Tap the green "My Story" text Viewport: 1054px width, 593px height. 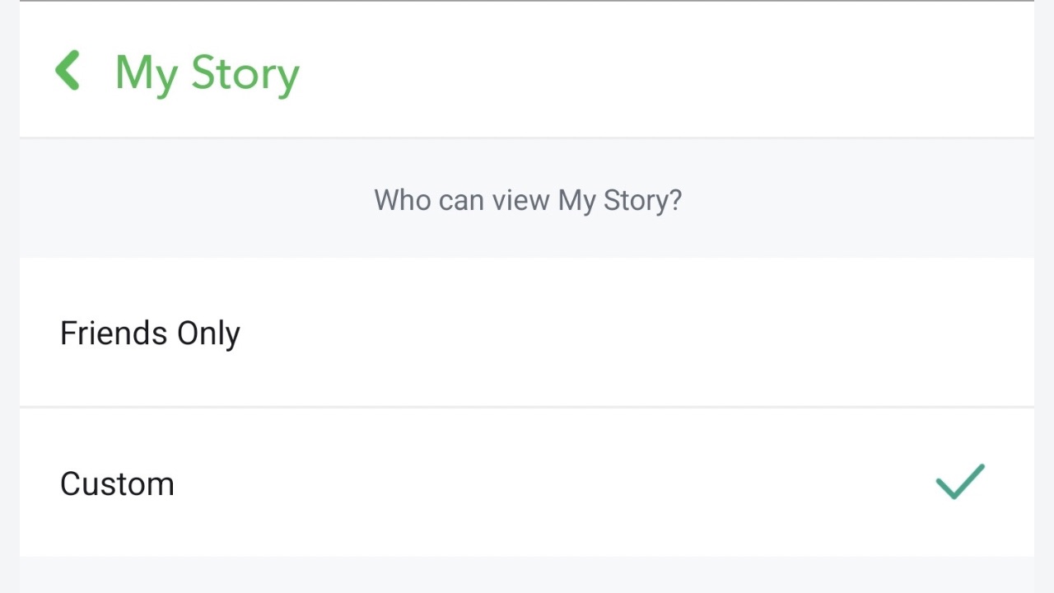207,73
